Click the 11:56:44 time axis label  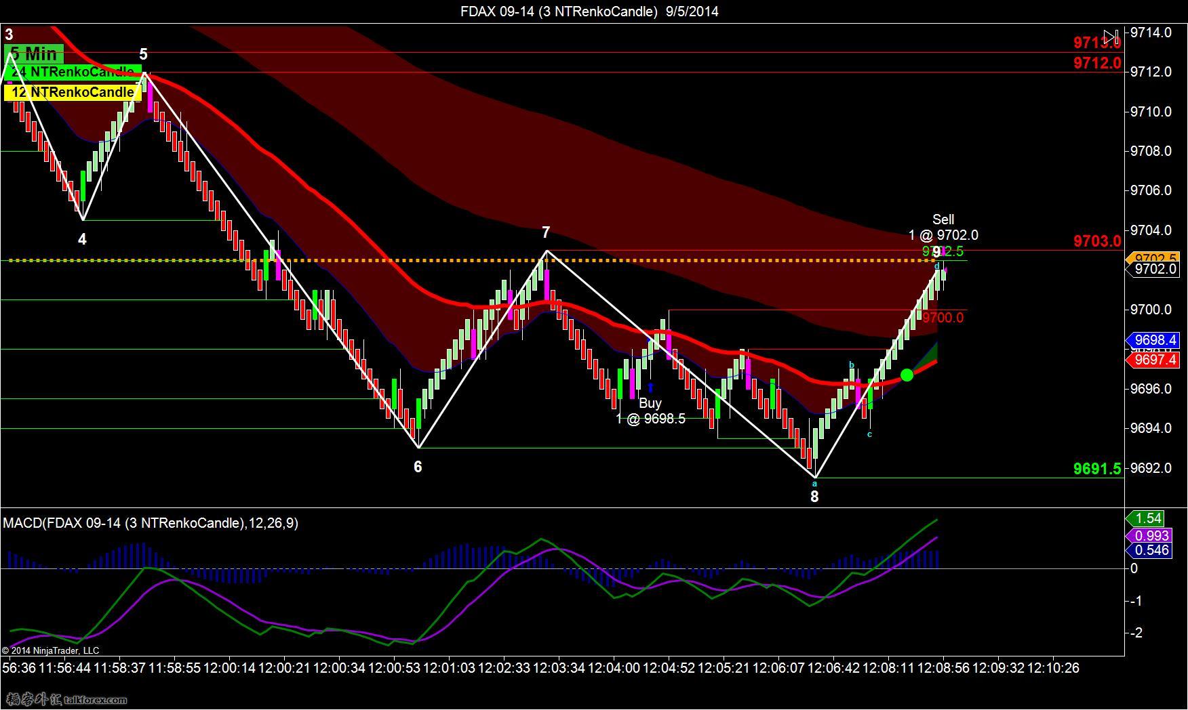(x=64, y=668)
